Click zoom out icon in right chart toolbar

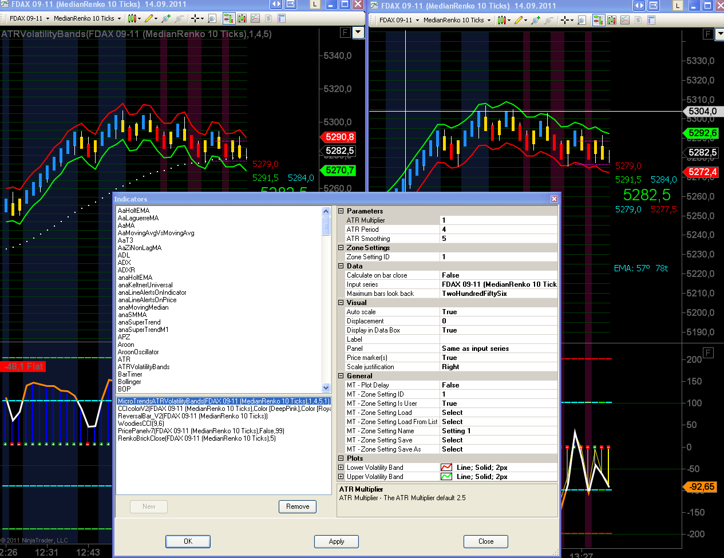pyautogui.click(x=549, y=20)
